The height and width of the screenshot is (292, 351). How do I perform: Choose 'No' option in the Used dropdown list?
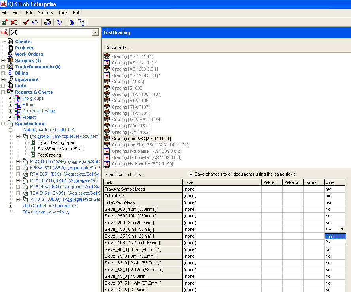[335, 241]
